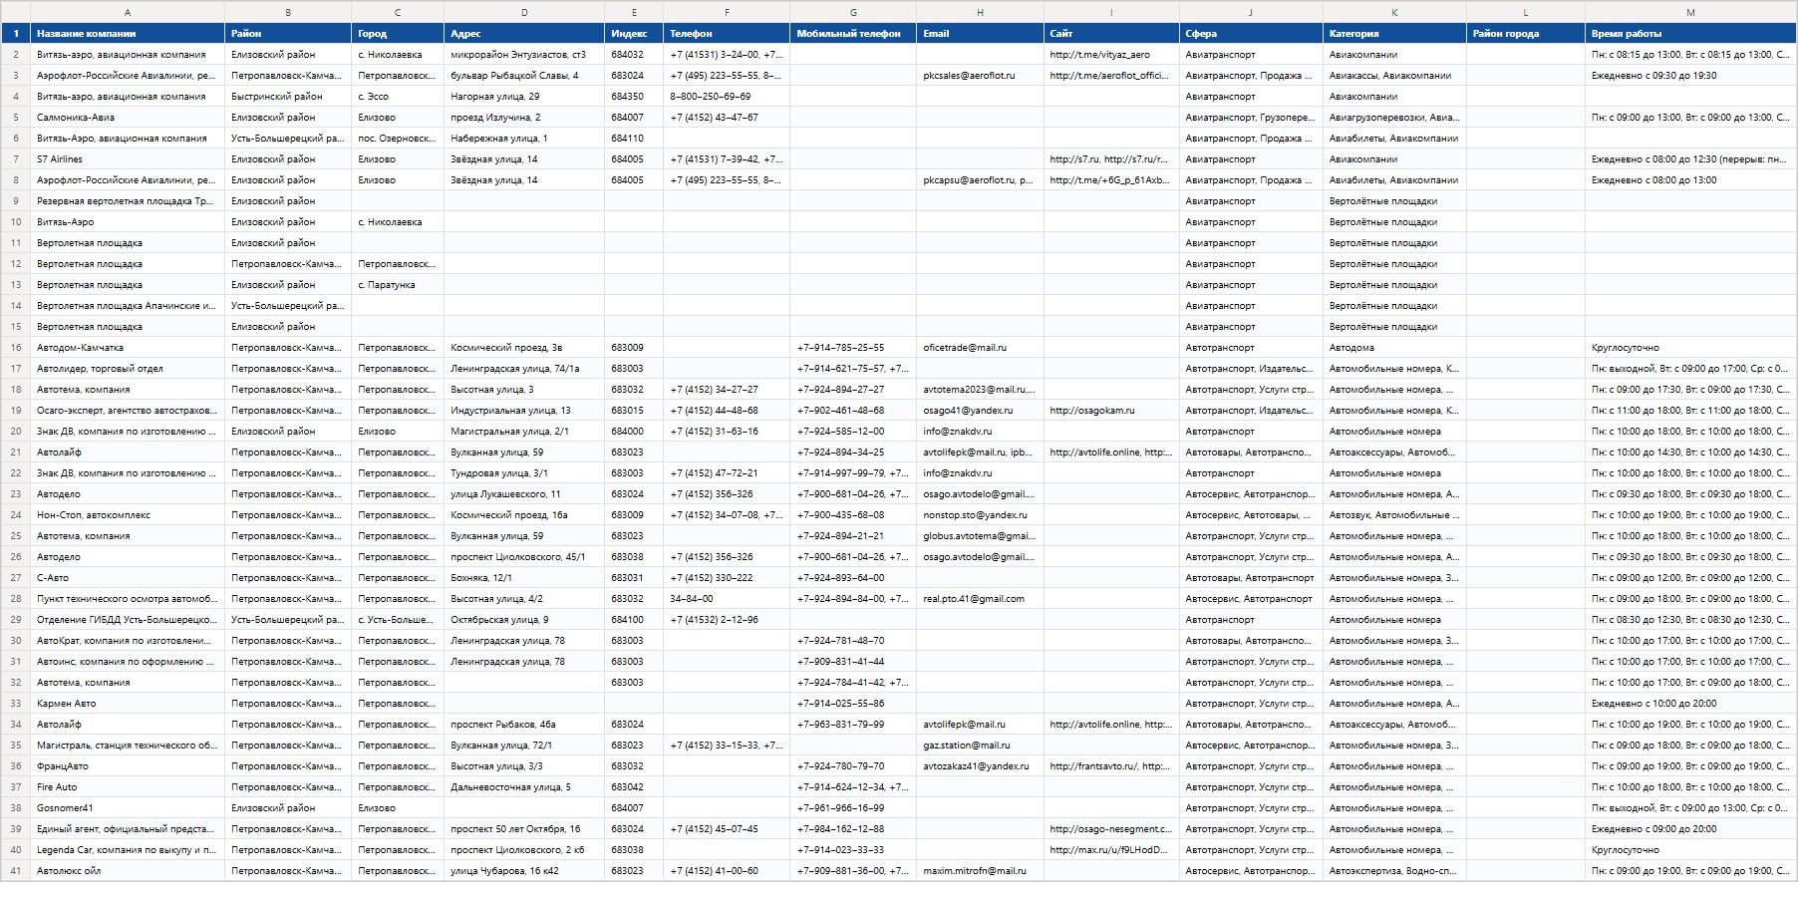This screenshot has height=899, width=1798.
Task: Select column M header letter
Action: click(x=1690, y=12)
